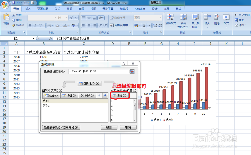This screenshot has width=251, height=155.
Task: Click the chart data range input field
Action: click(99, 72)
